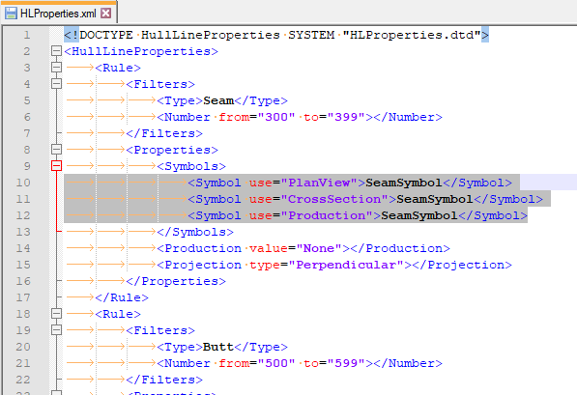
Task: Place cursor in the Seam type text
Action: tap(218, 100)
